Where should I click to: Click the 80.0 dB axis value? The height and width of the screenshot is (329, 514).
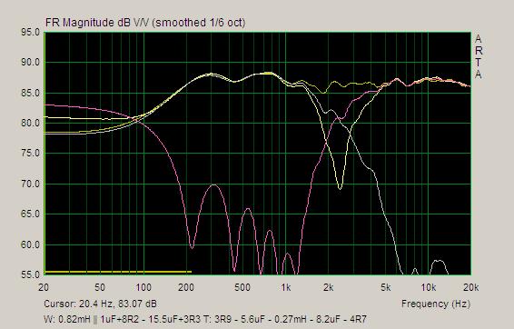(31, 124)
